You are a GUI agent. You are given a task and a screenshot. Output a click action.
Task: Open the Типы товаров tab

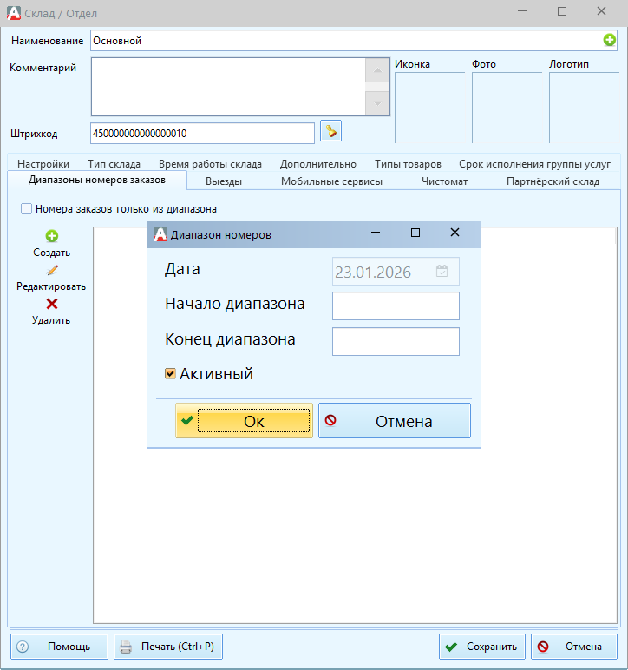pos(408,164)
